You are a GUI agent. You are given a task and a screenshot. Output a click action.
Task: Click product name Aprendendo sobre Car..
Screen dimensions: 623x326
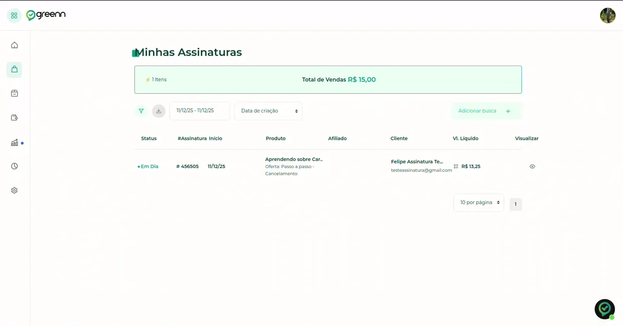click(294, 159)
